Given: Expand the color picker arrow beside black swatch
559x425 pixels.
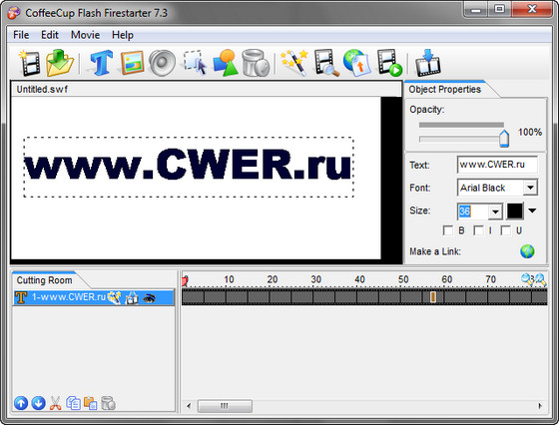Looking at the screenshot, I should (532, 211).
